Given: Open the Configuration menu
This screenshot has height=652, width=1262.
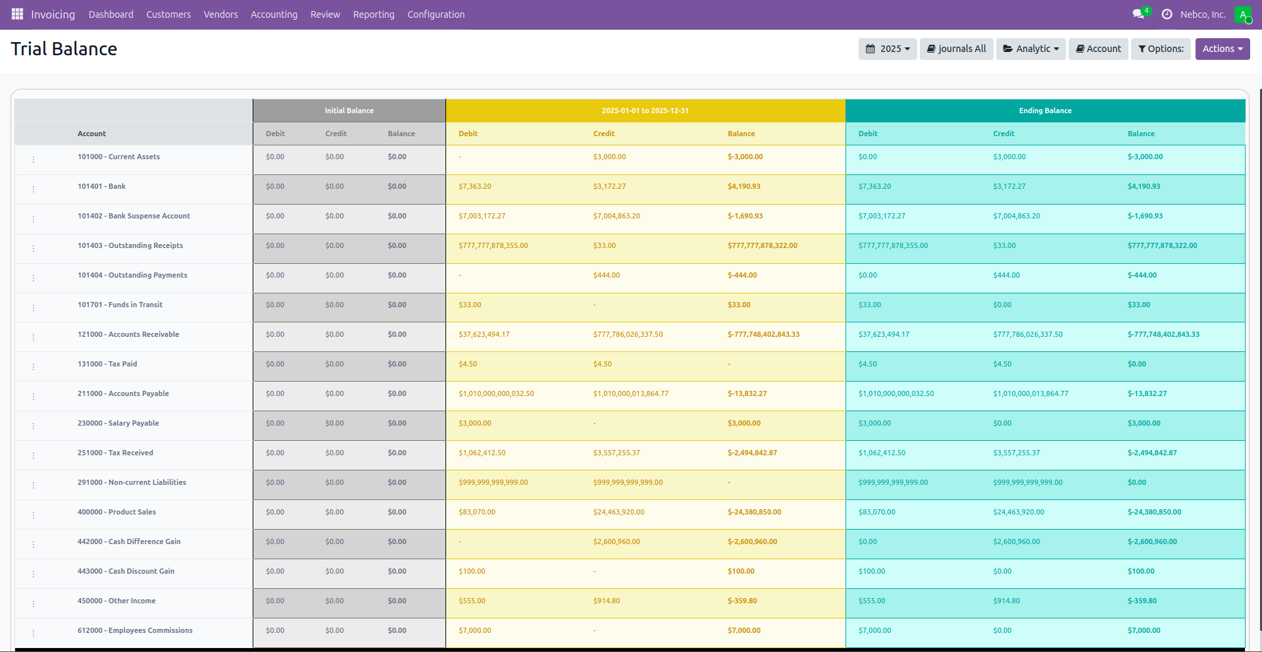Looking at the screenshot, I should (x=436, y=14).
